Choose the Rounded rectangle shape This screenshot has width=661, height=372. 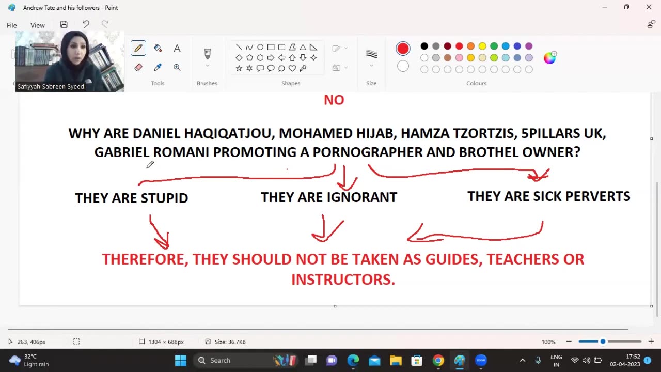tap(281, 47)
